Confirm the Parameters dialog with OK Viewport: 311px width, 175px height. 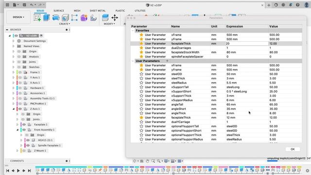(293, 149)
